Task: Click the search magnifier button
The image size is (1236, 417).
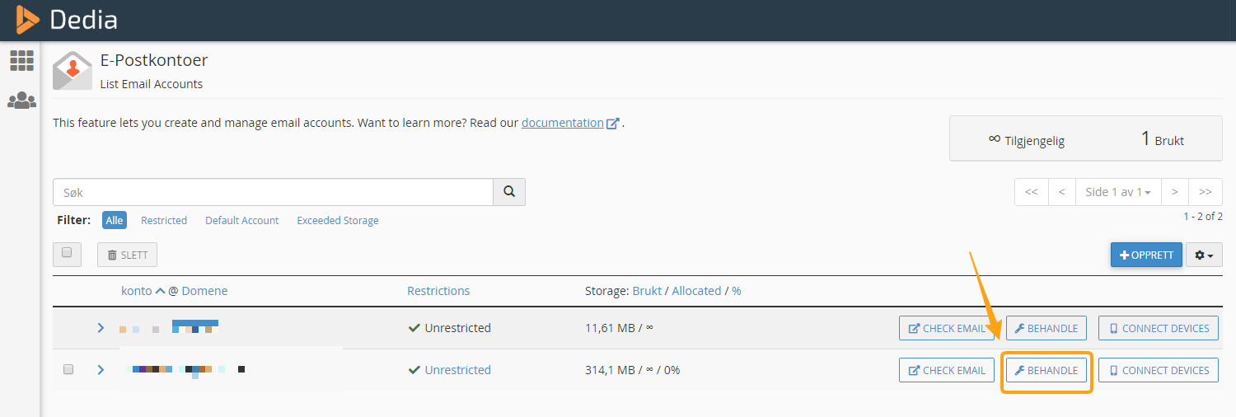Action: (x=509, y=192)
